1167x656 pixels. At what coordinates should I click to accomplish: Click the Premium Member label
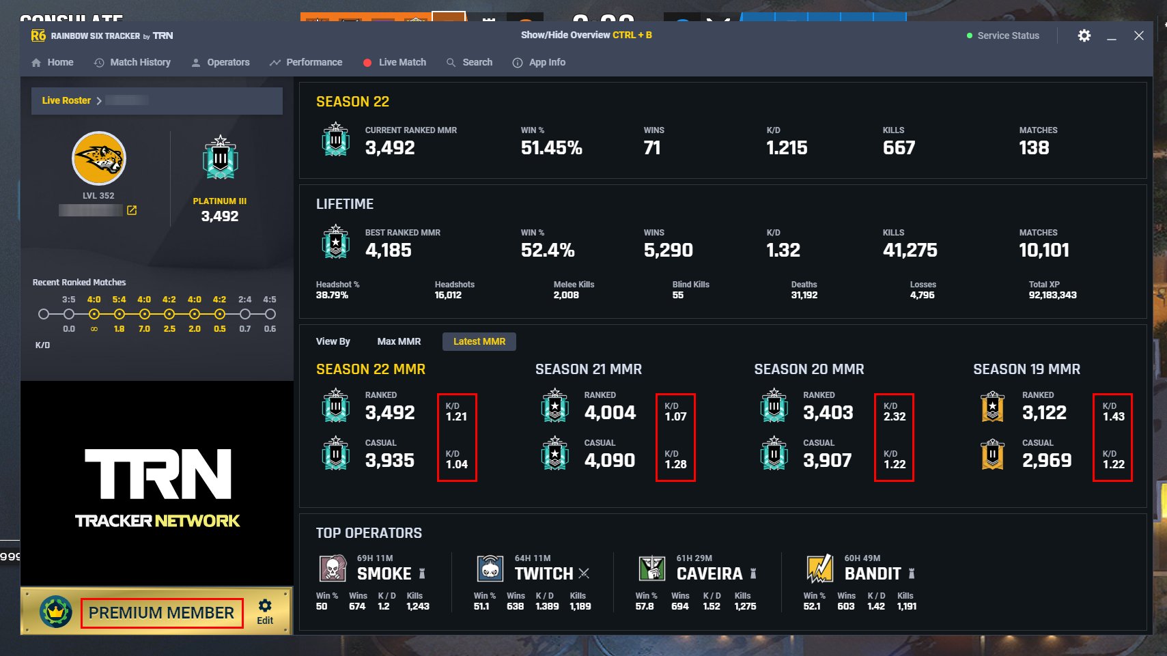162,612
